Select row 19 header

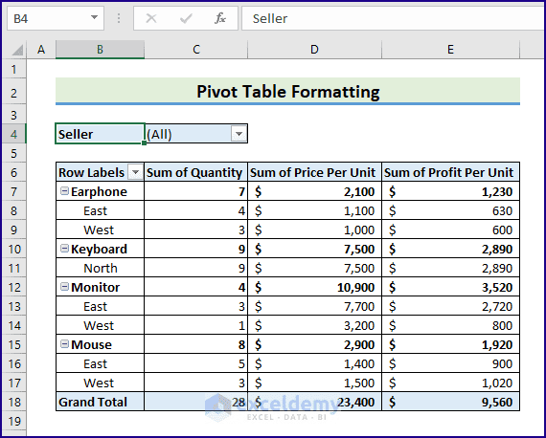[x=14, y=421]
